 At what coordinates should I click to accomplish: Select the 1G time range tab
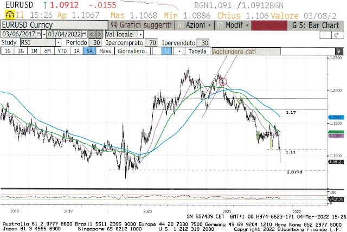click(8, 51)
